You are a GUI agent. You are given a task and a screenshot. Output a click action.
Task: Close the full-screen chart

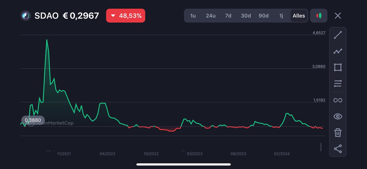pos(338,16)
